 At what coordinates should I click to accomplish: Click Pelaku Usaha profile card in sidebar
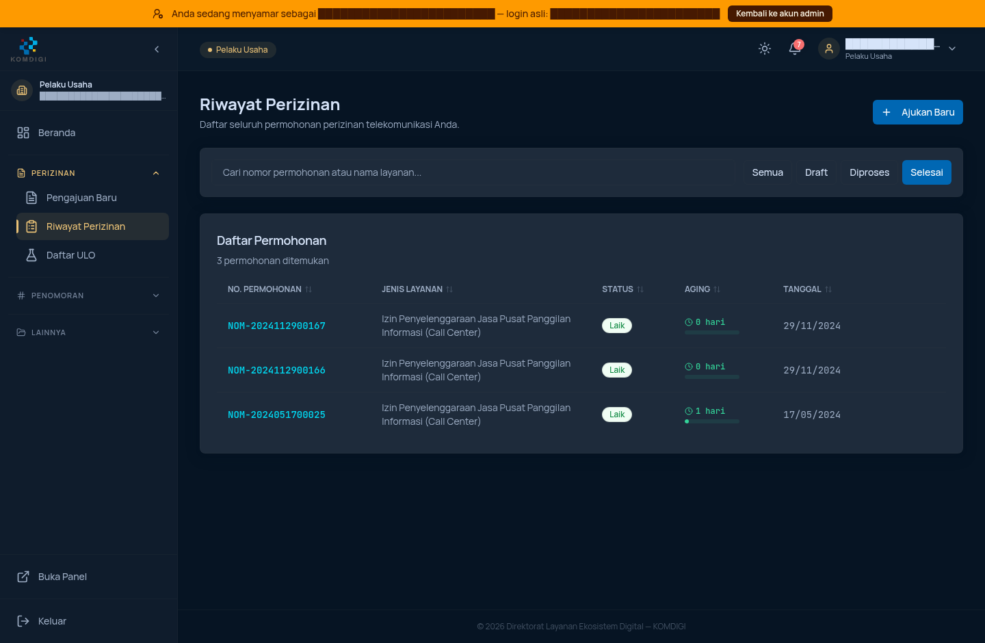[89, 90]
